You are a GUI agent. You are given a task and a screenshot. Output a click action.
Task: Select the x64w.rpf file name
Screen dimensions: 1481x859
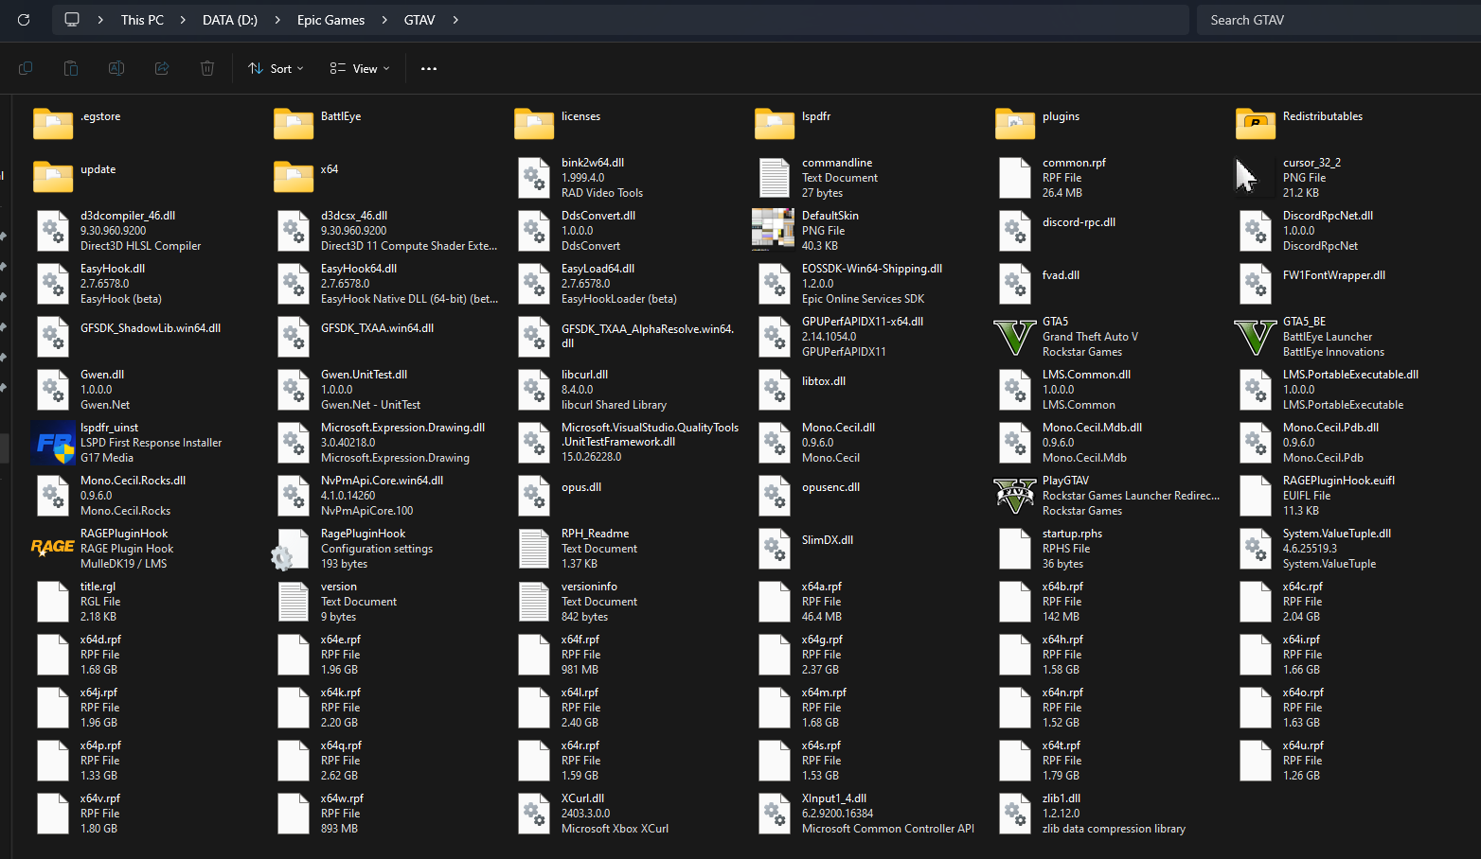tap(342, 798)
